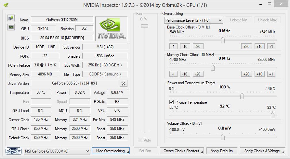Open the MSI GeForce GTX 780M GPU selector

57,151
